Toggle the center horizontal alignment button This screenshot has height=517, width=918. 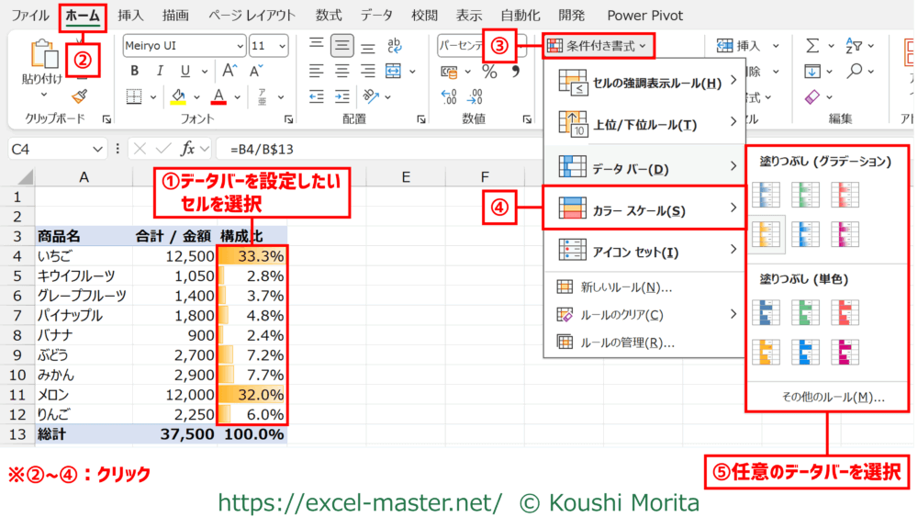click(x=343, y=71)
